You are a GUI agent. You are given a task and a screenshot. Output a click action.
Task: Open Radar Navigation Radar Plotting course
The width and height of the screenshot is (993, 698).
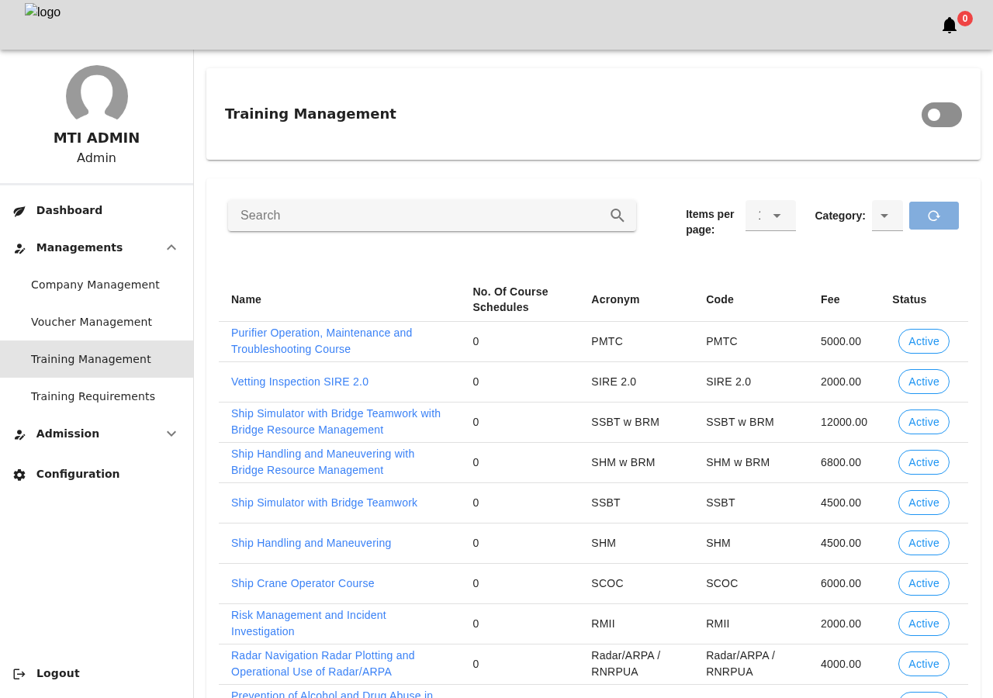pos(323,664)
